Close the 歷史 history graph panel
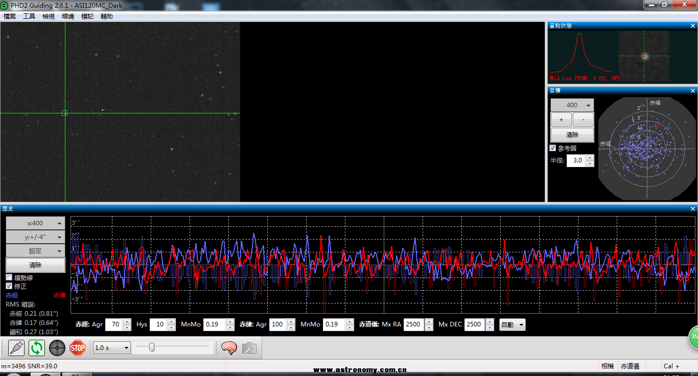 click(x=693, y=208)
